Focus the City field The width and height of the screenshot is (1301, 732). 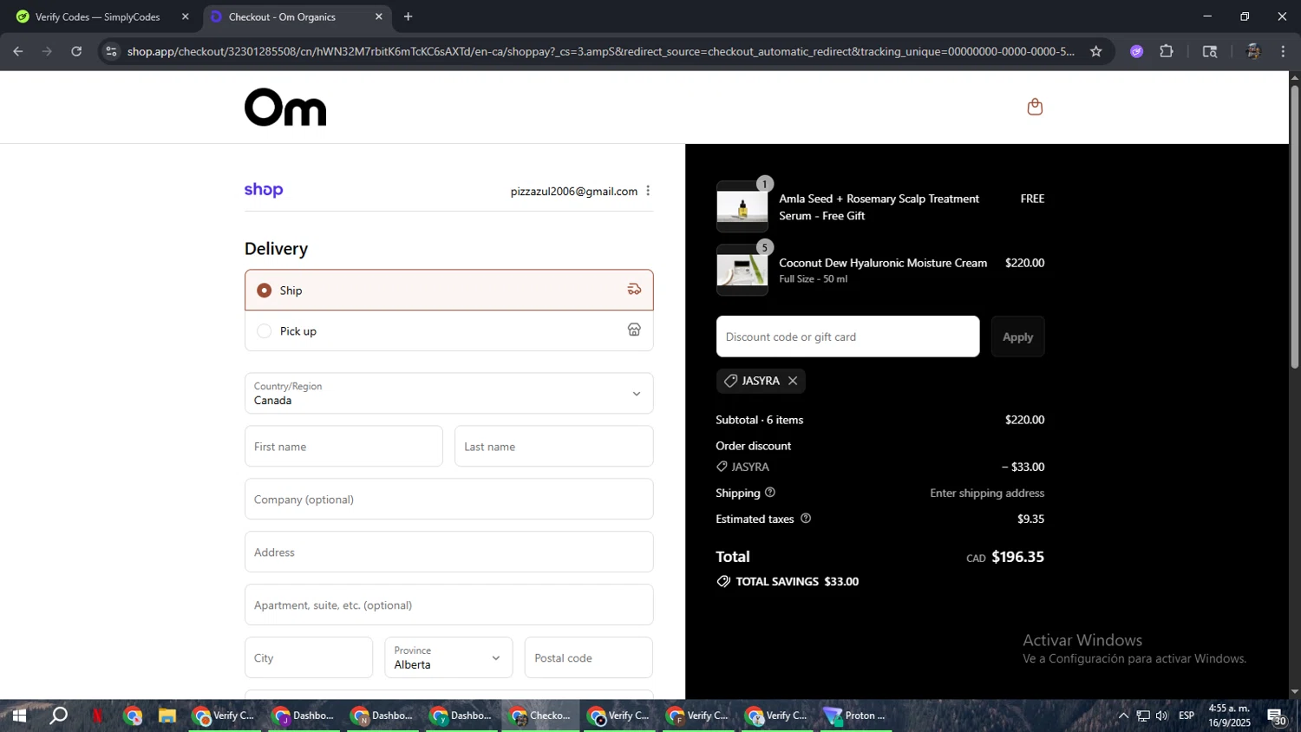pos(309,657)
